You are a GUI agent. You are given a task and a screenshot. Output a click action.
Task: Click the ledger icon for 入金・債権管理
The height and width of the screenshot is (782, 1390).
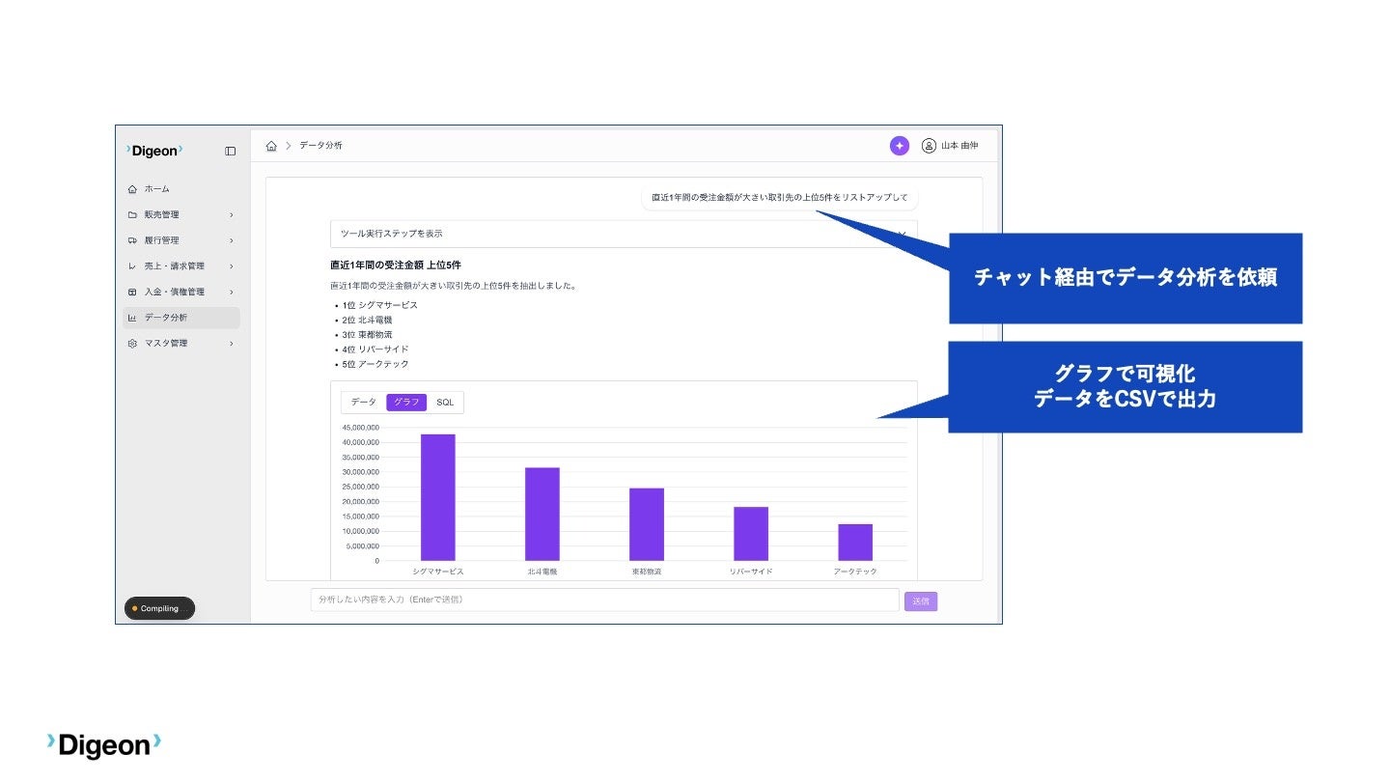[132, 292]
